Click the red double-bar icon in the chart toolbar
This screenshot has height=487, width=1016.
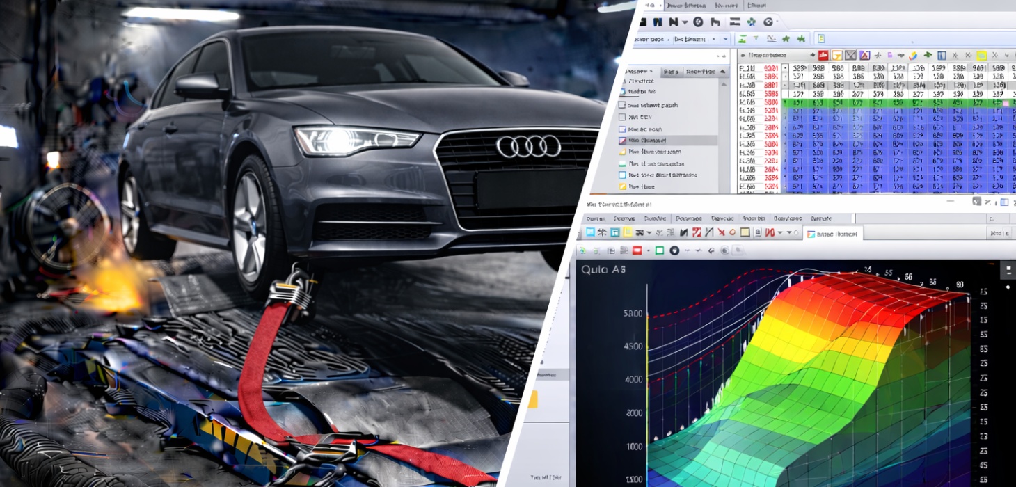[770, 232]
